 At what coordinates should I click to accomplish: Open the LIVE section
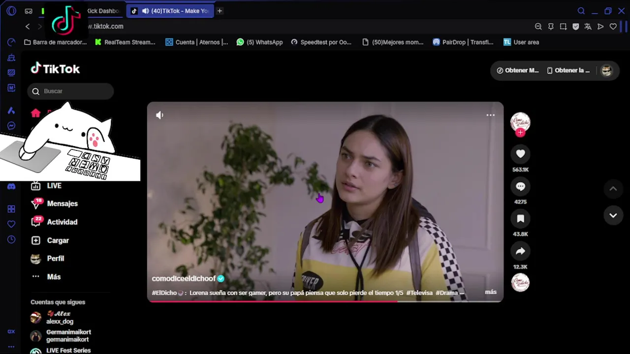[46, 186]
